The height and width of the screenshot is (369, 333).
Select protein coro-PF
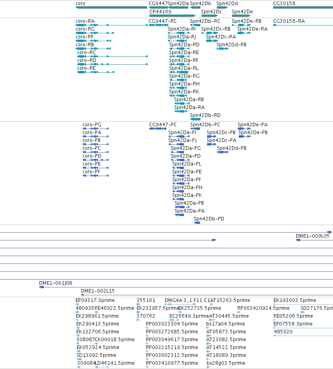(x=95, y=176)
